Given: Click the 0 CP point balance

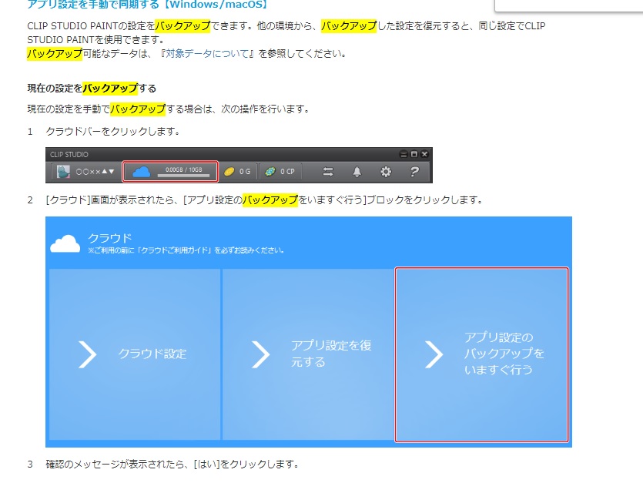Looking at the screenshot, I should coord(287,172).
